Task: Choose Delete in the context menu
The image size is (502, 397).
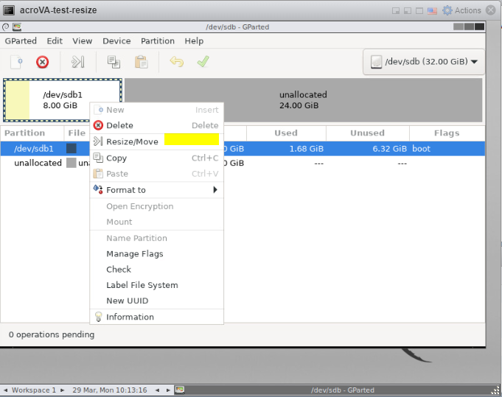Action: [x=156, y=125]
